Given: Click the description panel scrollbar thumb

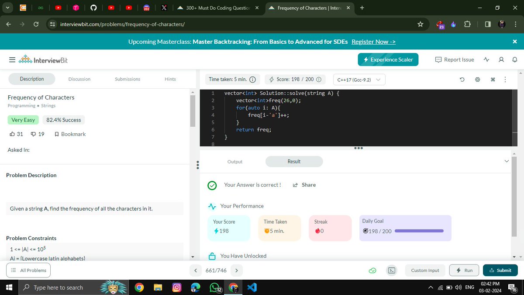Looking at the screenshot, I should 192,111.
